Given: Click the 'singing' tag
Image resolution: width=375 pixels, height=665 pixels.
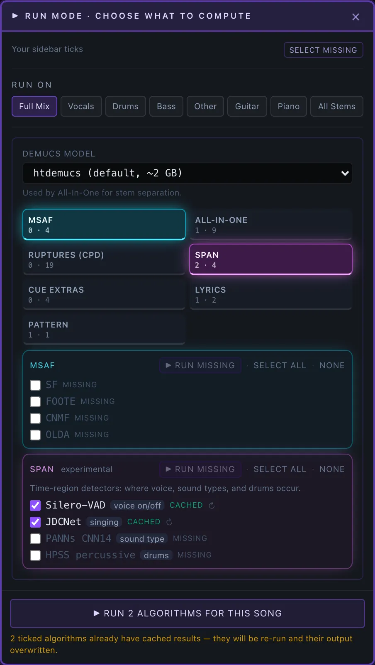Looking at the screenshot, I should (x=104, y=522).
